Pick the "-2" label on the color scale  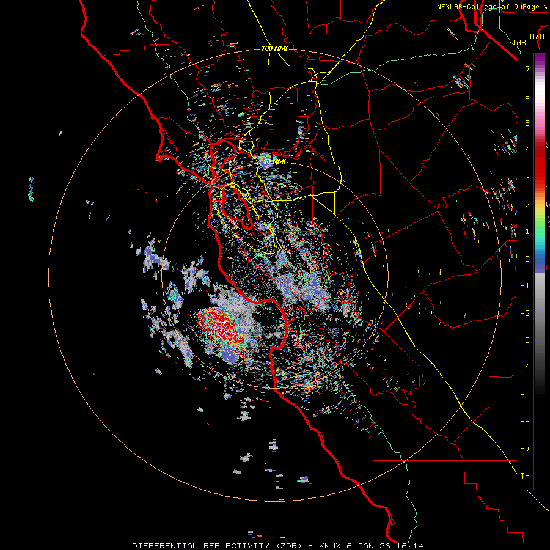(x=525, y=313)
